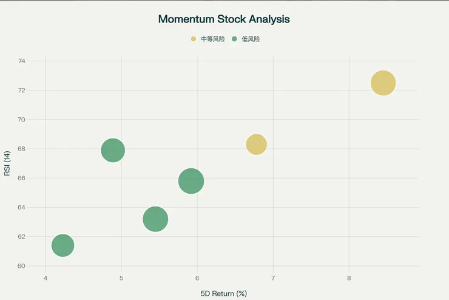The height and width of the screenshot is (300, 449).
Task: Select the top-right yellow bubble near RSI 72
Action: (383, 83)
